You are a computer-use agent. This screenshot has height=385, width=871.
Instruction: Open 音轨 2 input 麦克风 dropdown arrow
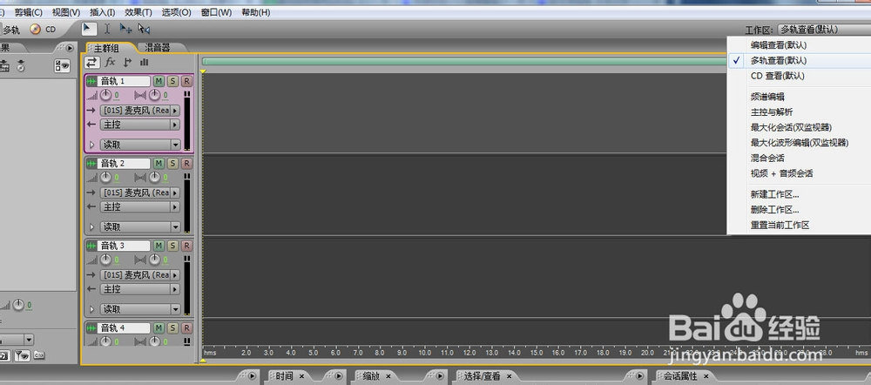[176, 192]
